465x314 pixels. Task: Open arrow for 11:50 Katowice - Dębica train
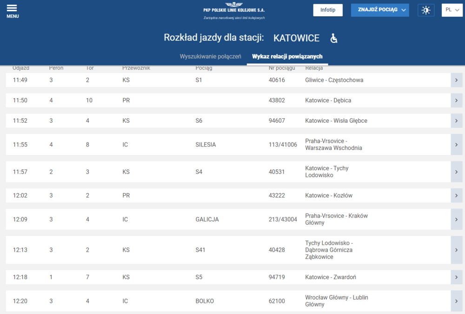457,100
